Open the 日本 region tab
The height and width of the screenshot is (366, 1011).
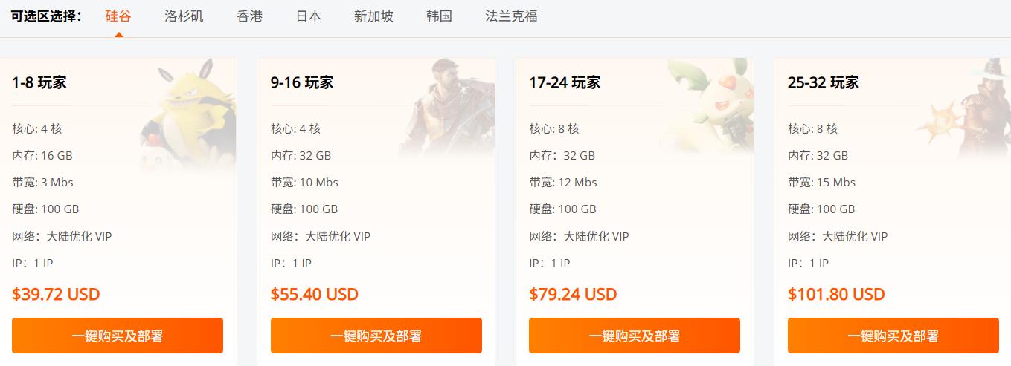point(308,16)
